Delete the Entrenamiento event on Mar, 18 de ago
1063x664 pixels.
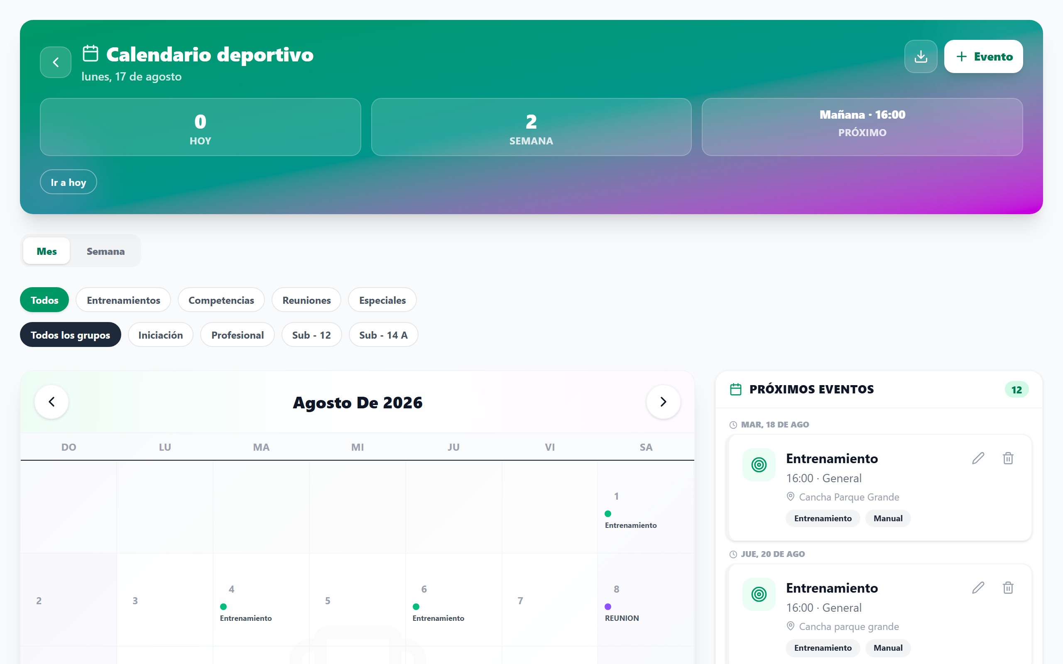[x=1008, y=458]
